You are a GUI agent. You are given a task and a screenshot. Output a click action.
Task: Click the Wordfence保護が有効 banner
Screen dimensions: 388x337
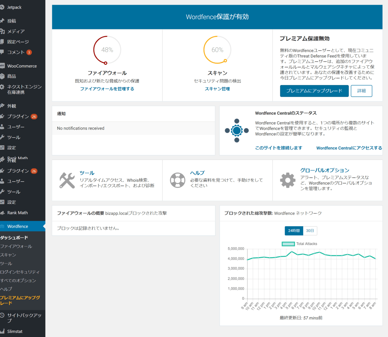(x=217, y=17)
